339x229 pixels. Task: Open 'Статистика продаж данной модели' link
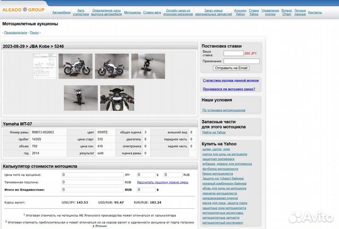(231, 80)
